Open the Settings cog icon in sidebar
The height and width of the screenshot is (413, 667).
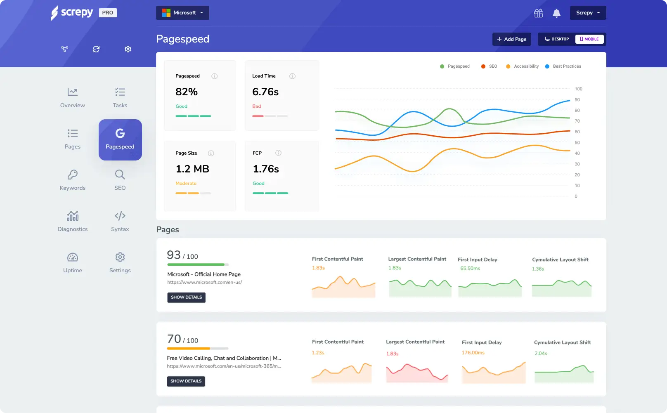120,257
